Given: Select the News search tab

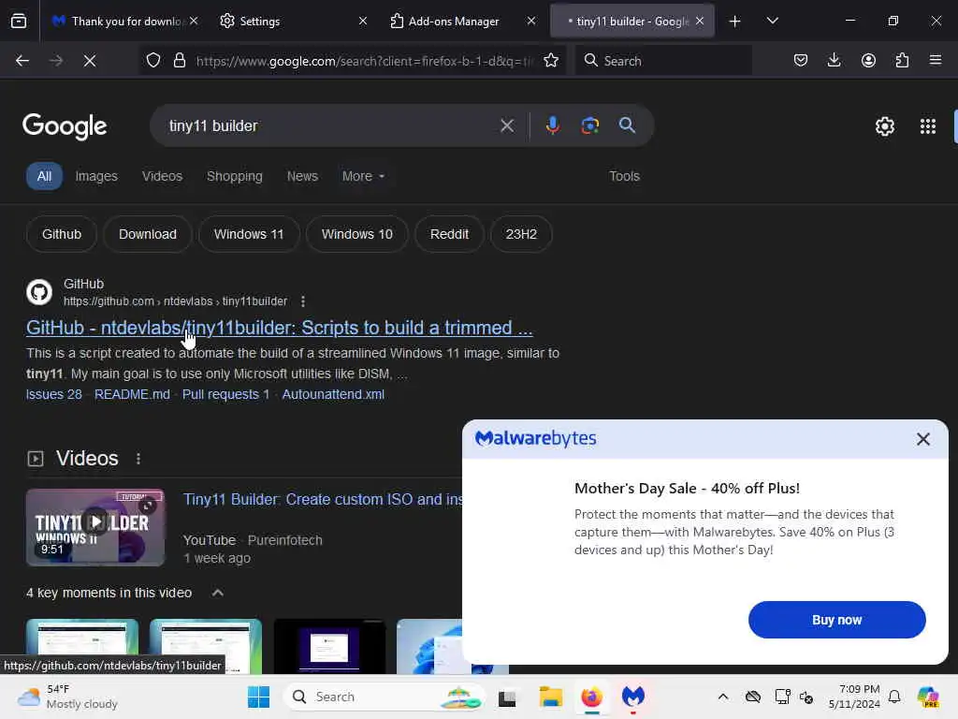Looking at the screenshot, I should point(302,176).
